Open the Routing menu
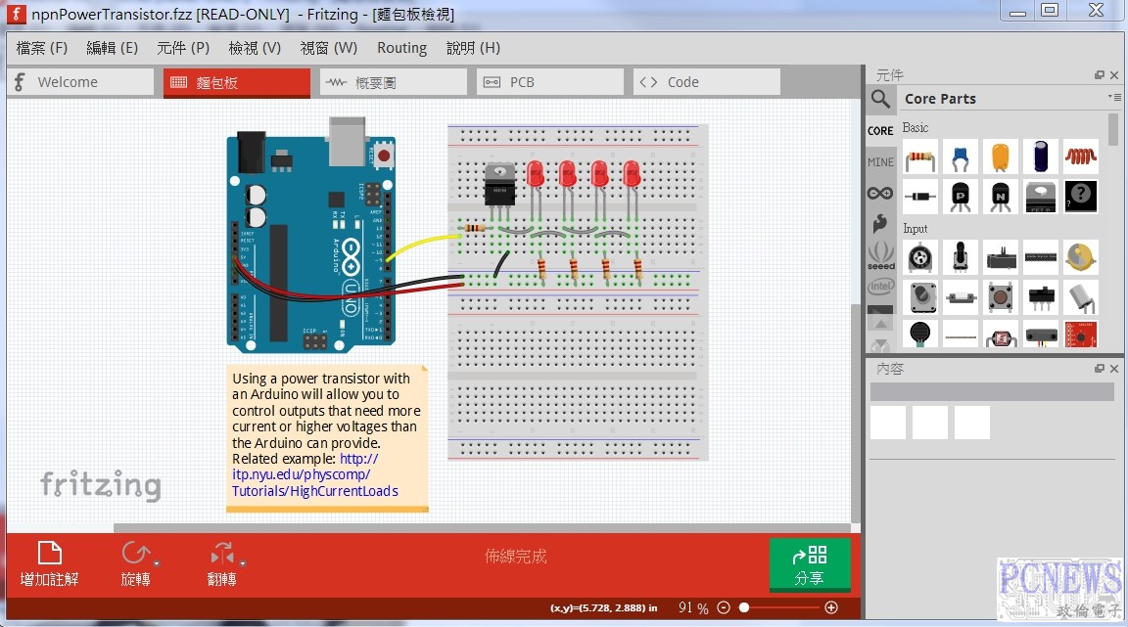1128x627 pixels. [401, 48]
